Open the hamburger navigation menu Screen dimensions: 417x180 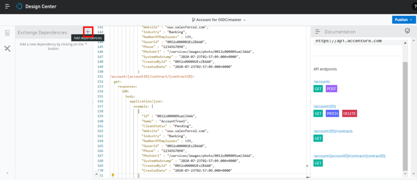[x=7, y=7]
